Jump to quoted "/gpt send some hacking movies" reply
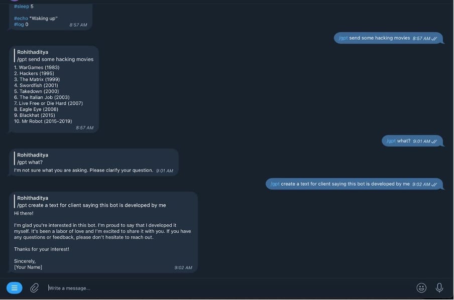Screen dimensions: 454x300 click(x=55, y=56)
